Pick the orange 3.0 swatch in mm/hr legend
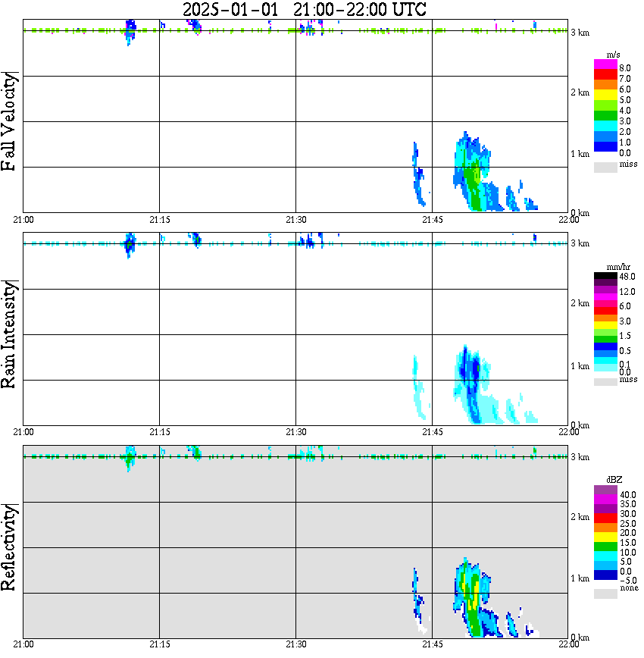The height and width of the screenshot is (658, 644). point(605,318)
